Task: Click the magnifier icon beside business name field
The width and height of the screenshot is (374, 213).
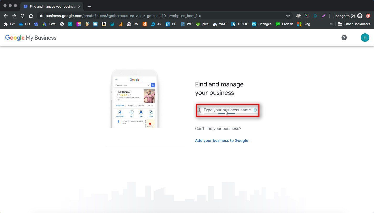Action: pos(199,110)
